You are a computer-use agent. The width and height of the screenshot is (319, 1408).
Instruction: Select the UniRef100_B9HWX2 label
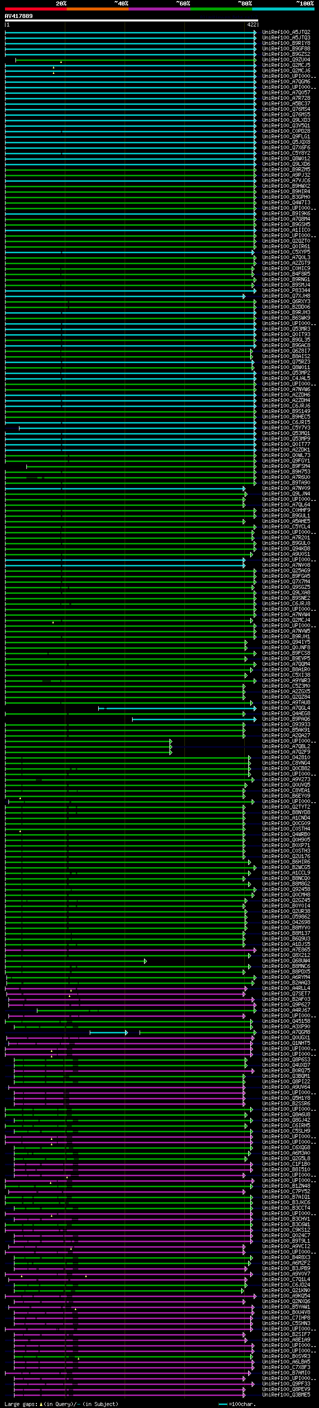pyautogui.click(x=286, y=186)
